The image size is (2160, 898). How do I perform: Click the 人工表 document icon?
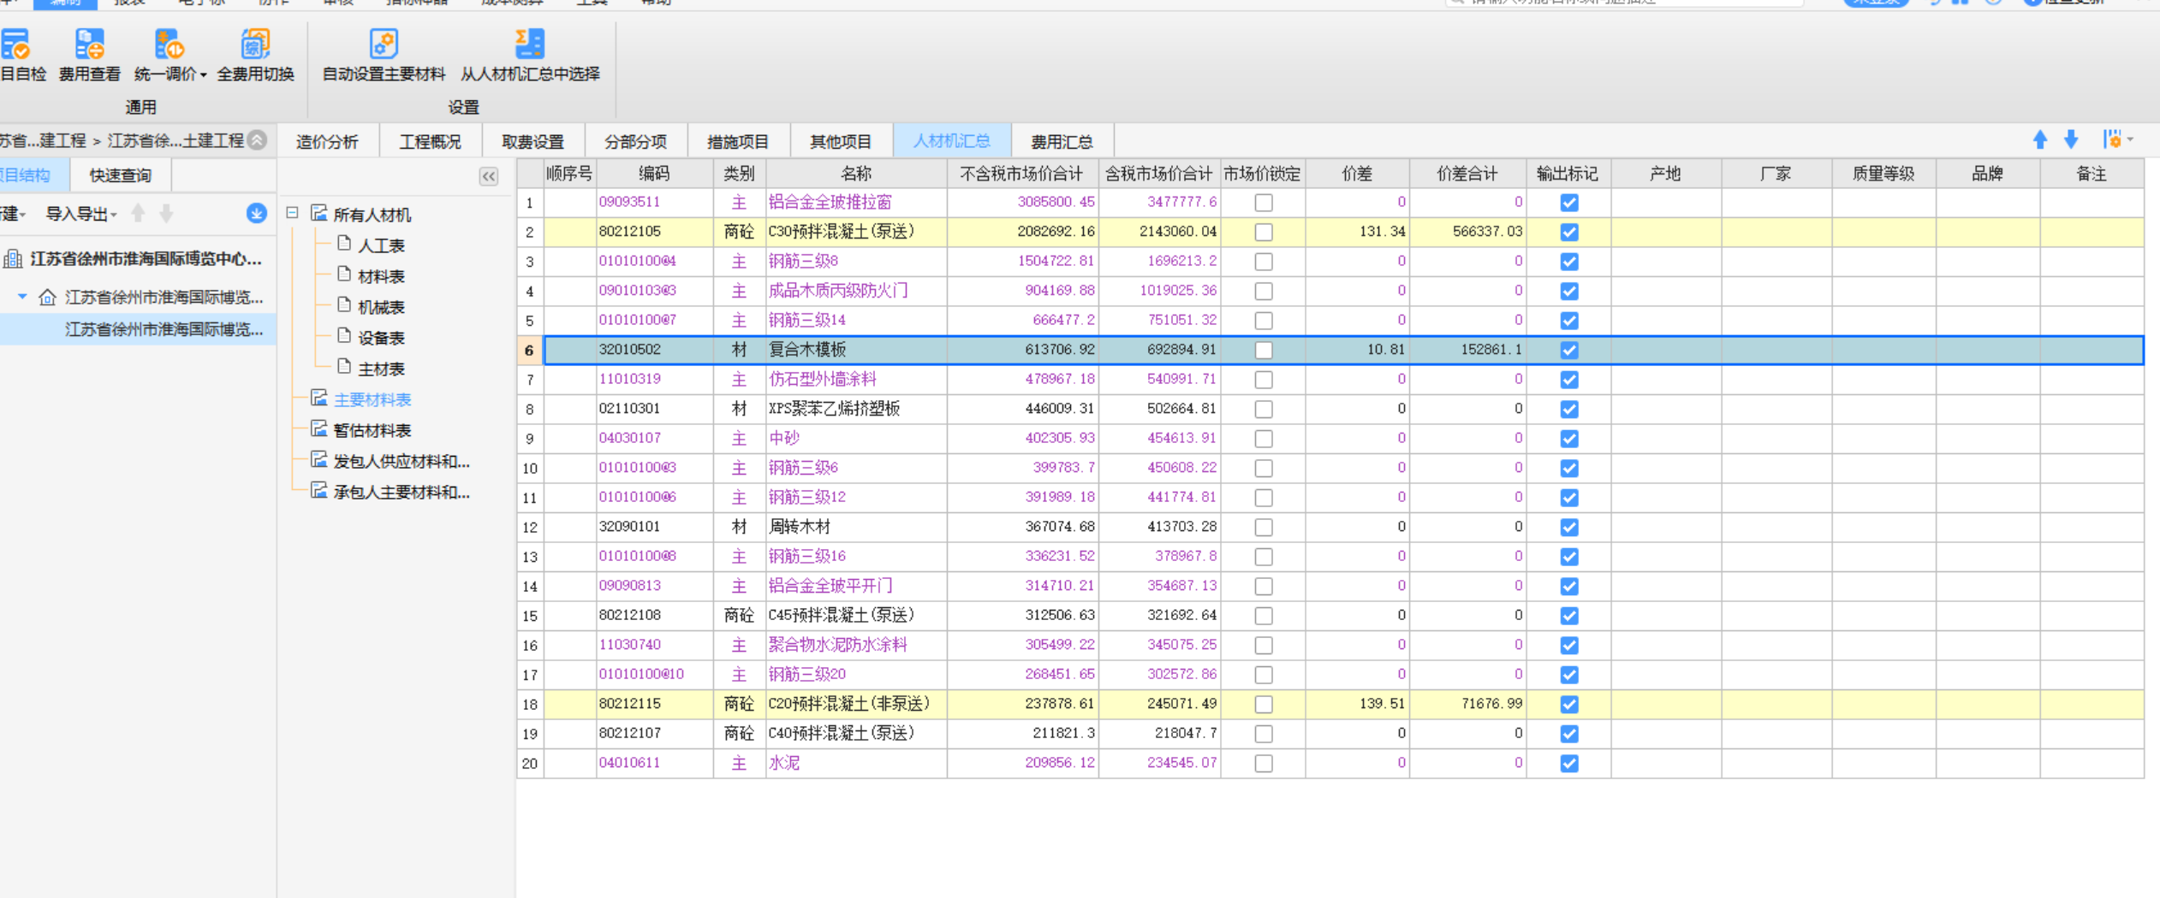344,244
